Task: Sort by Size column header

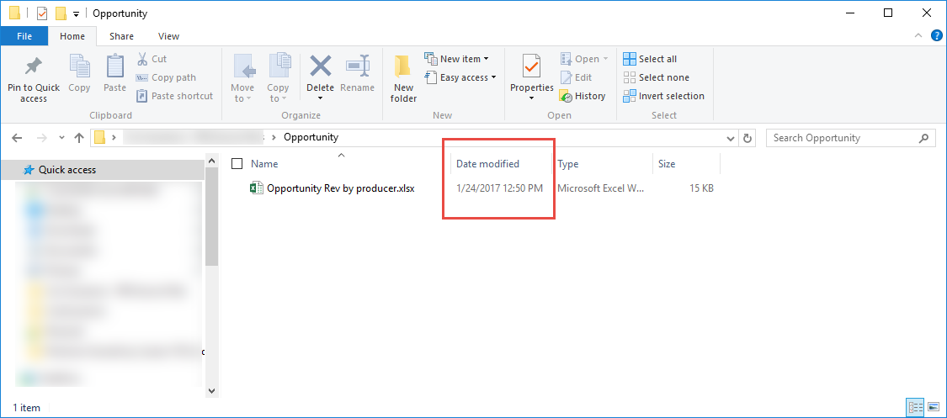Action: (x=667, y=163)
